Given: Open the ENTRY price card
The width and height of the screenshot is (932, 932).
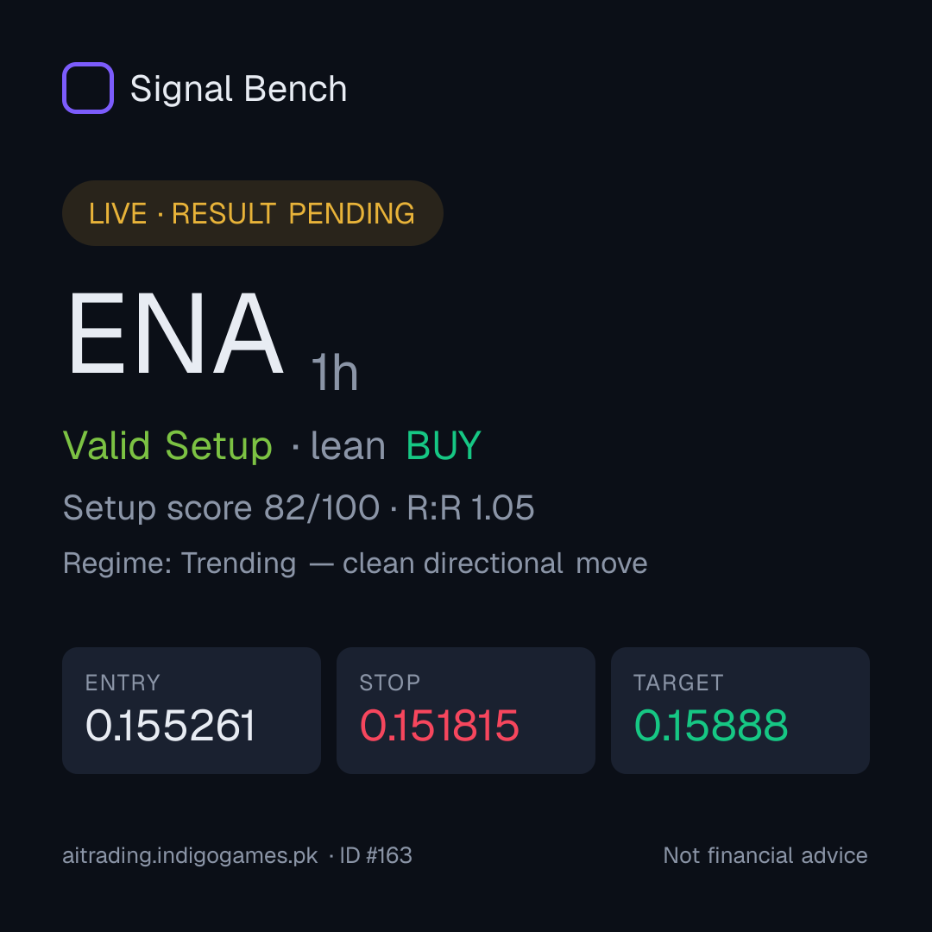Looking at the screenshot, I should click(192, 711).
